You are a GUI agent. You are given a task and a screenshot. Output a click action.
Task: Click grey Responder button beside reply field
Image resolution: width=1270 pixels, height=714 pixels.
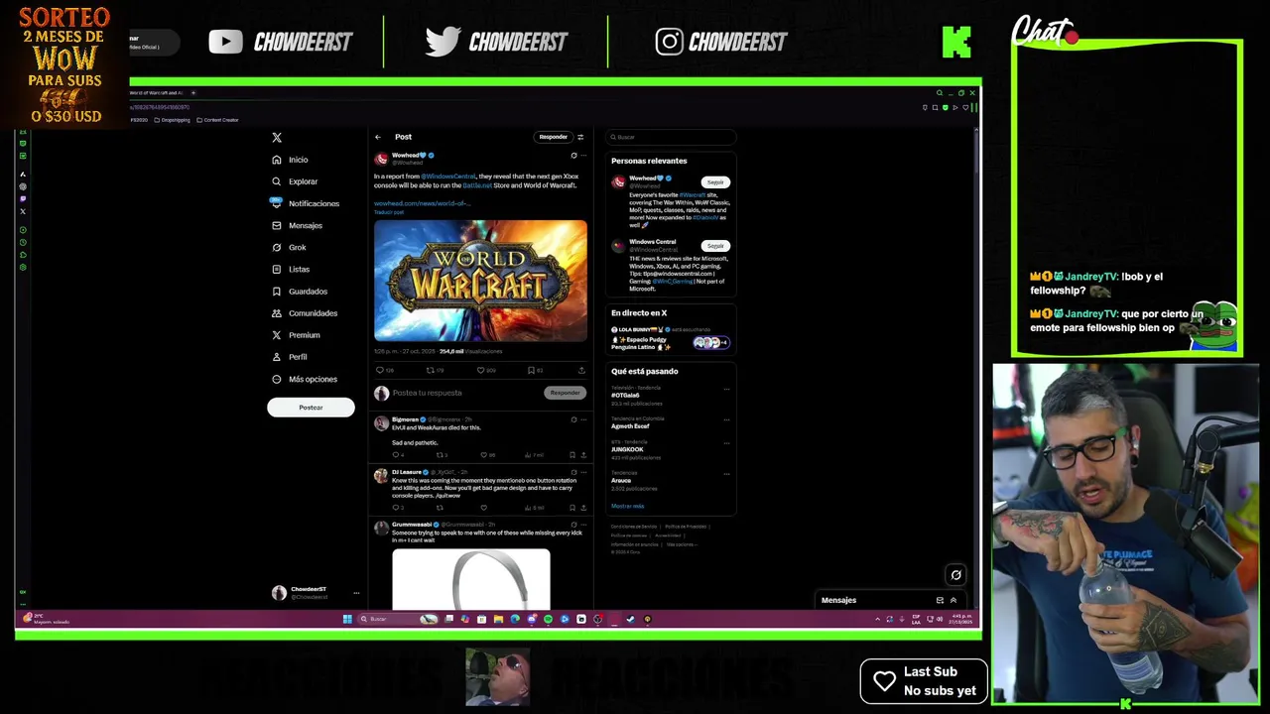(565, 393)
